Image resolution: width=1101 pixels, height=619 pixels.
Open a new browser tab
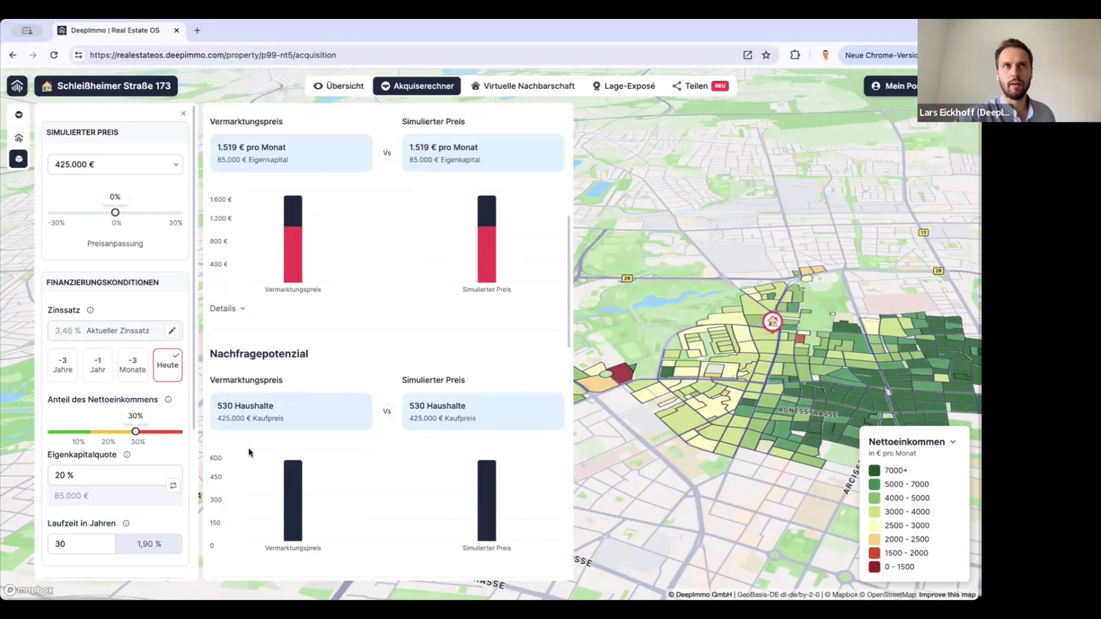point(197,30)
